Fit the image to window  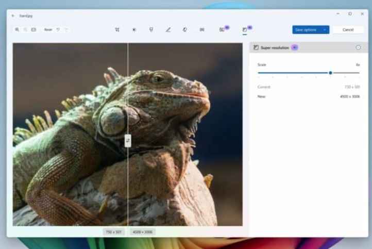33,29
